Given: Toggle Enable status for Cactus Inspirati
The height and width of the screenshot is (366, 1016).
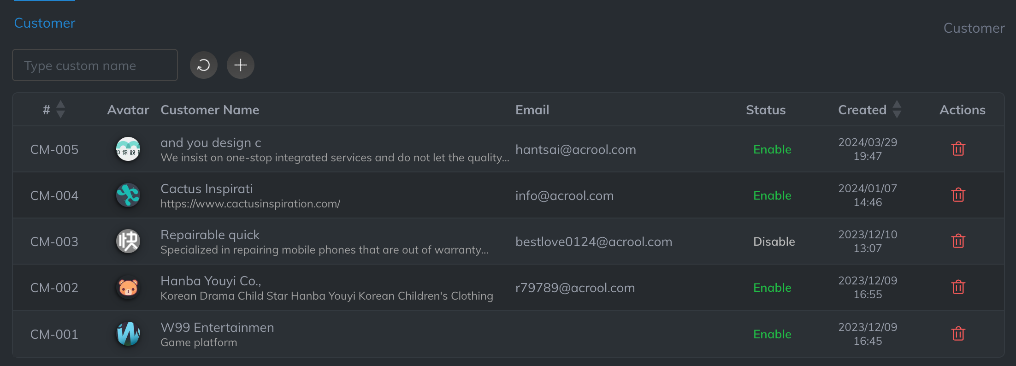Looking at the screenshot, I should (x=772, y=195).
